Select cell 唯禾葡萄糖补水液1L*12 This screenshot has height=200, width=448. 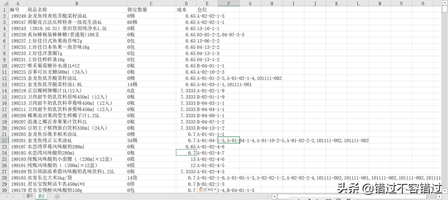coord(77,66)
